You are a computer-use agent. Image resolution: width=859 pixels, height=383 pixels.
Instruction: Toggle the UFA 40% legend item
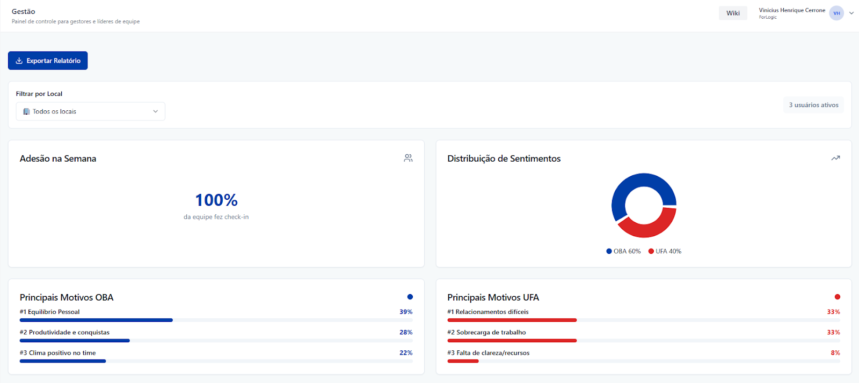tap(665, 251)
